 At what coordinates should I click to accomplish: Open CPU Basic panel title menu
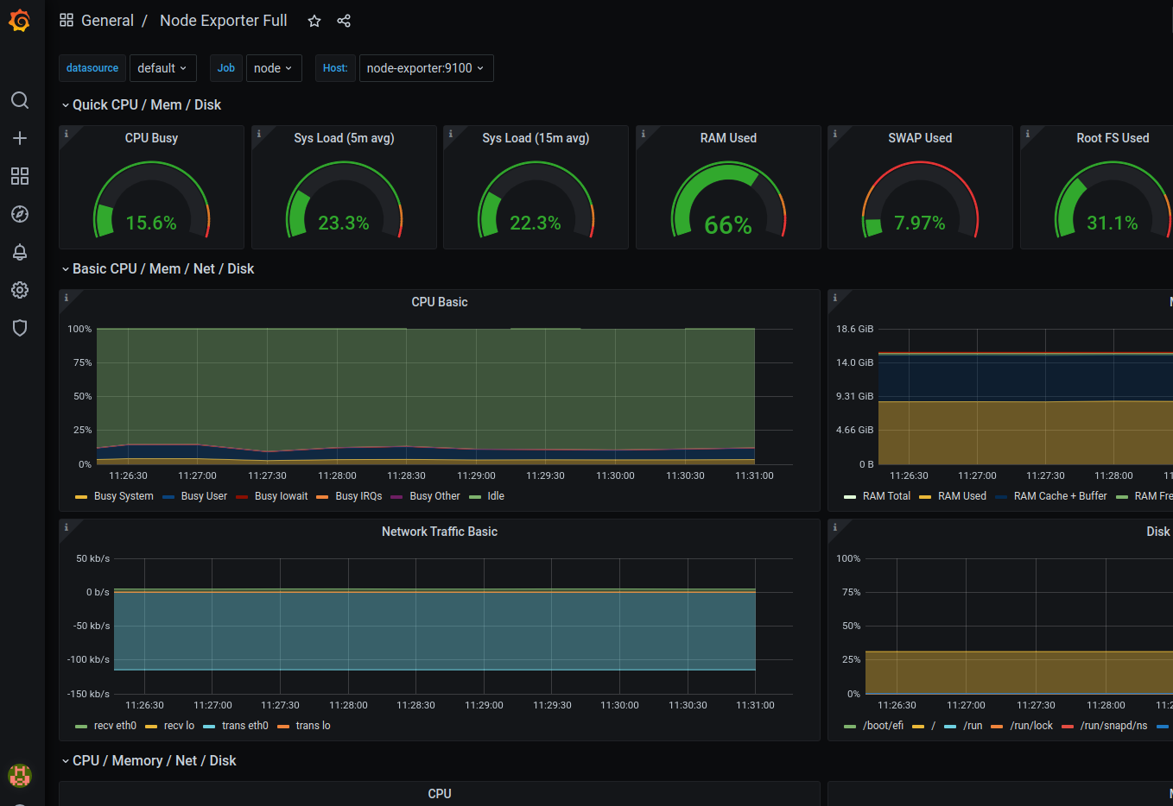[x=440, y=302]
